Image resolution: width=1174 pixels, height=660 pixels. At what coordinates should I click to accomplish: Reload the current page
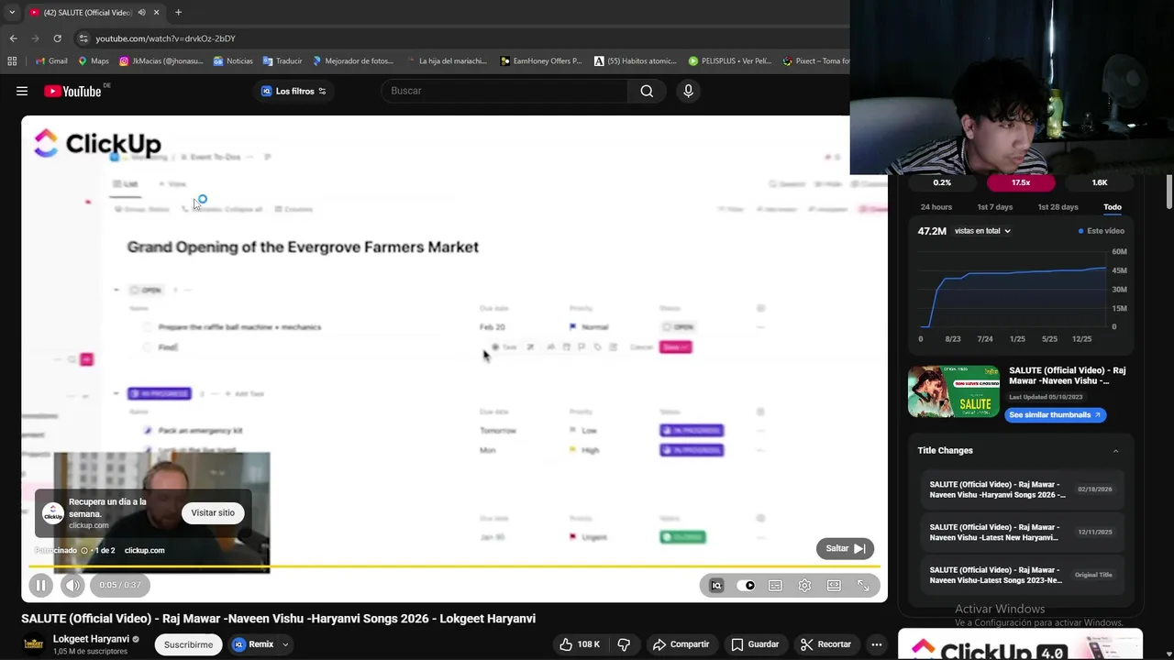coord(57,38)
